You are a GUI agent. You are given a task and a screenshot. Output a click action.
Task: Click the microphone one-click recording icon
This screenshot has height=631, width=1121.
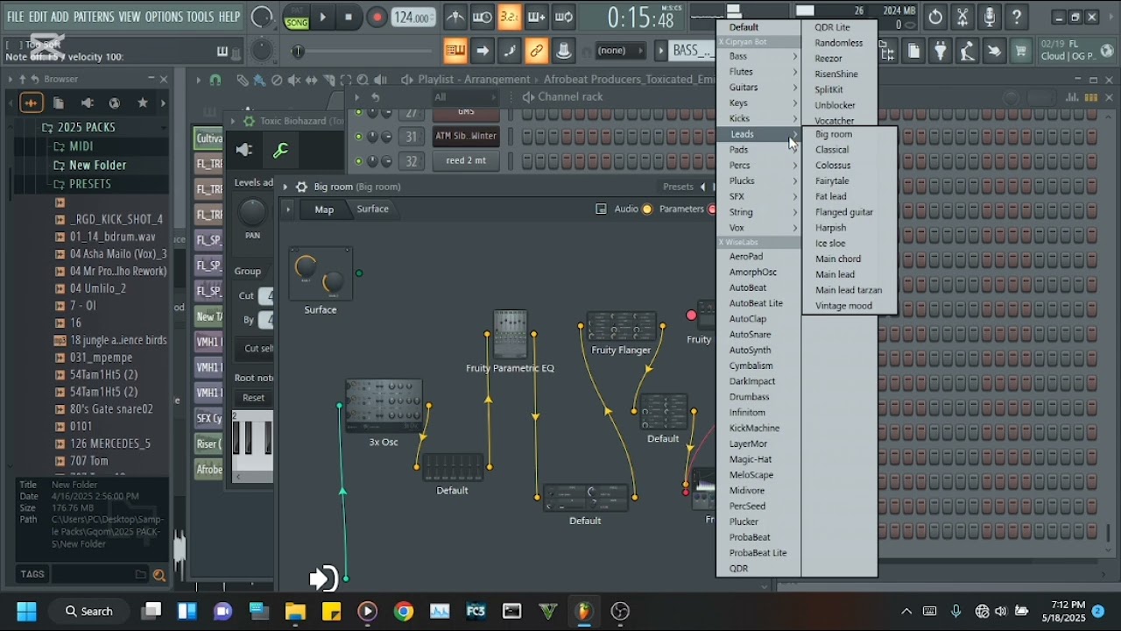[x=990, y=18]
